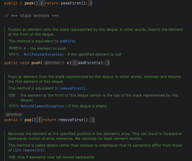Place cursor on the push method name
The height and width of the screenshot is (161, 192).
[36, 63]
